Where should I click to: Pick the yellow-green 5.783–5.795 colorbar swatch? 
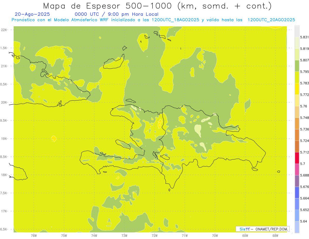[x=297, y=78]
